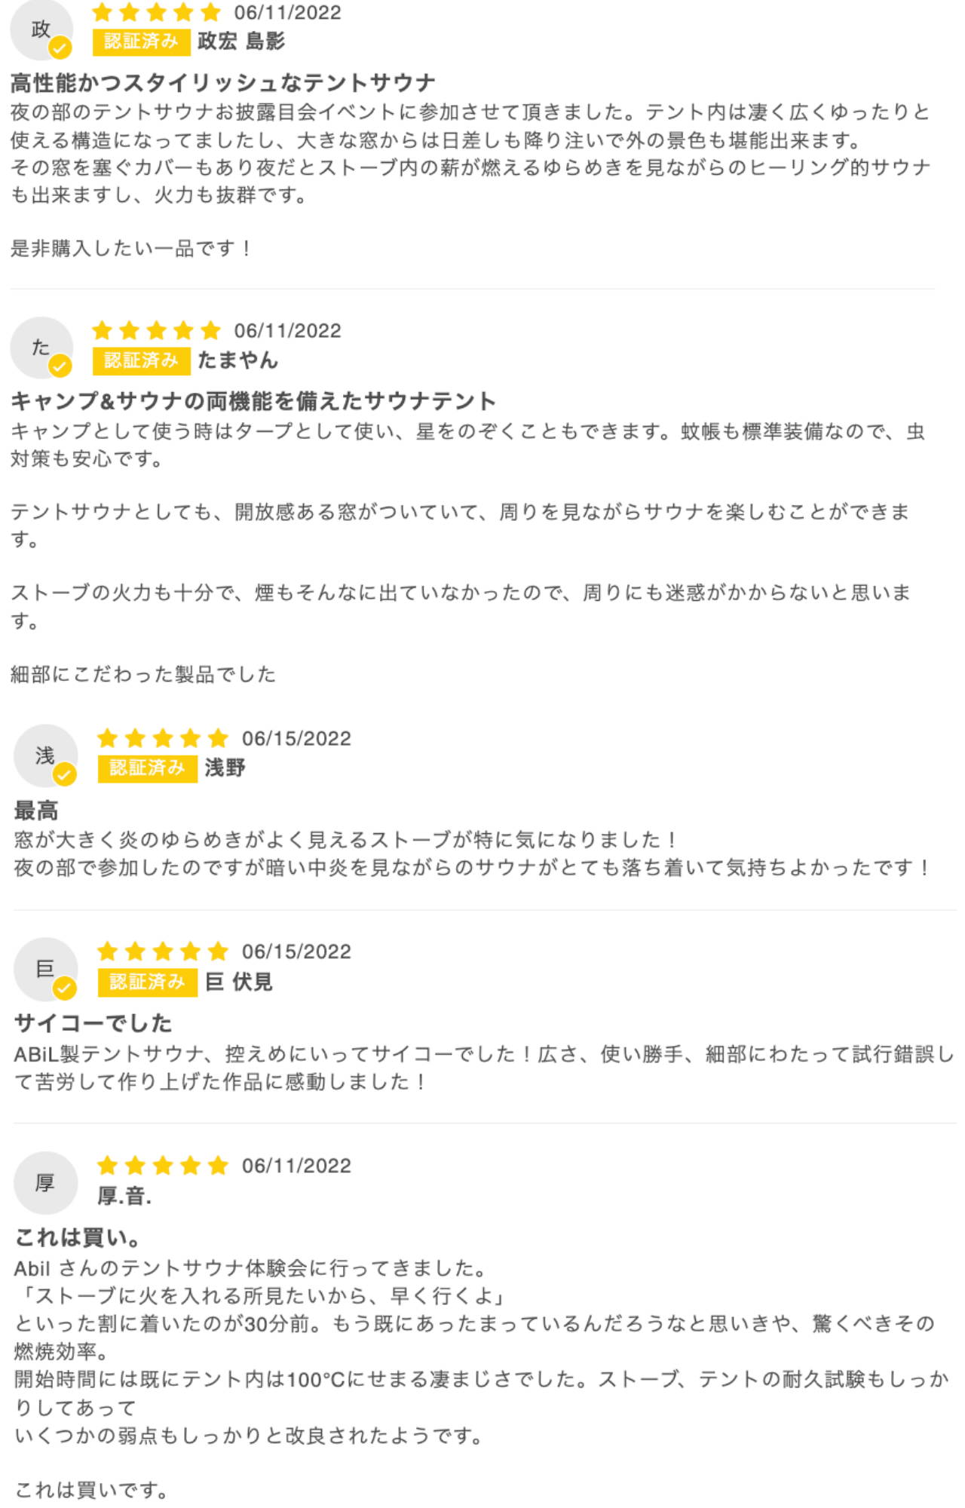Click the 巨 avatar icon
The width and height of the screenshot is (965, 1508).
coord(45,970)
